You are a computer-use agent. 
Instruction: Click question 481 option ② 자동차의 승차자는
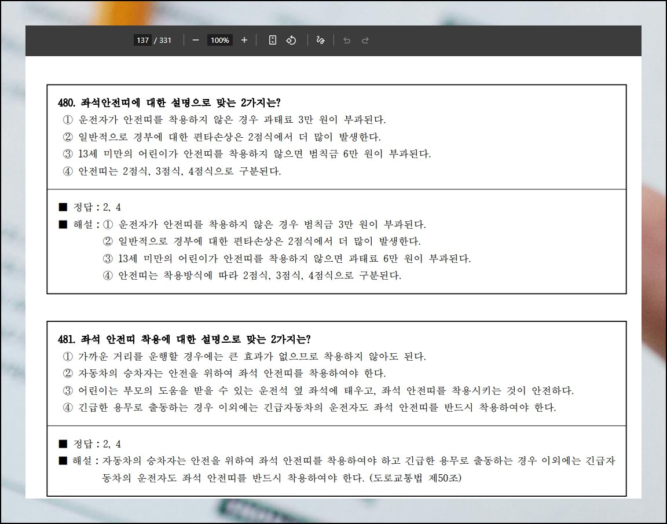224,373
